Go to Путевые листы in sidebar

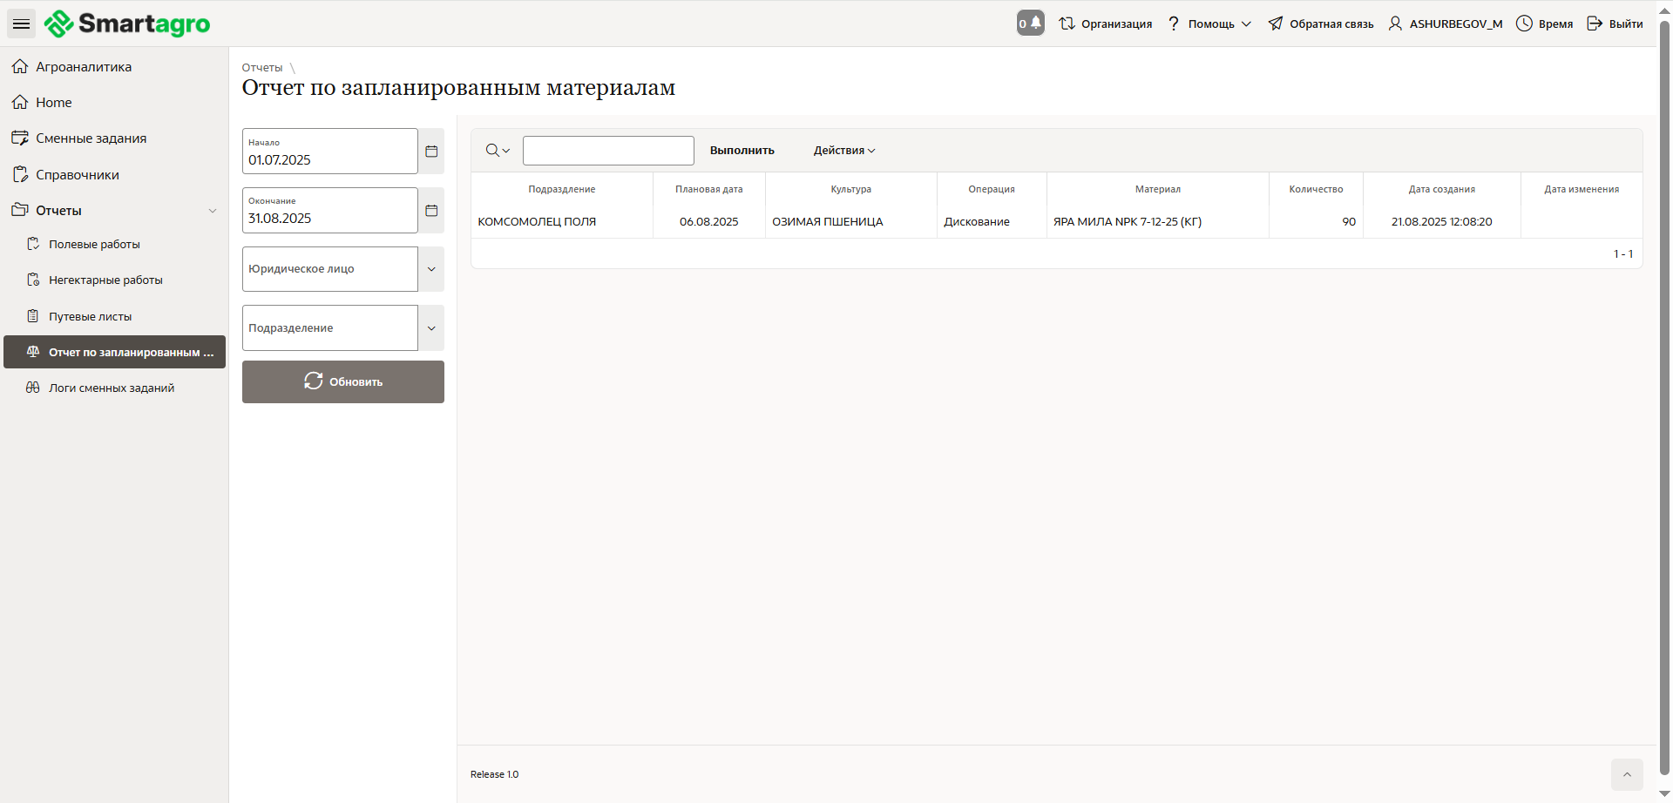(x=90, y=317)
